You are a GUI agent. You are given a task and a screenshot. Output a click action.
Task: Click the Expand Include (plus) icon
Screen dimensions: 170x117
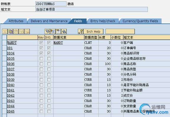click(x=53, y=32)
